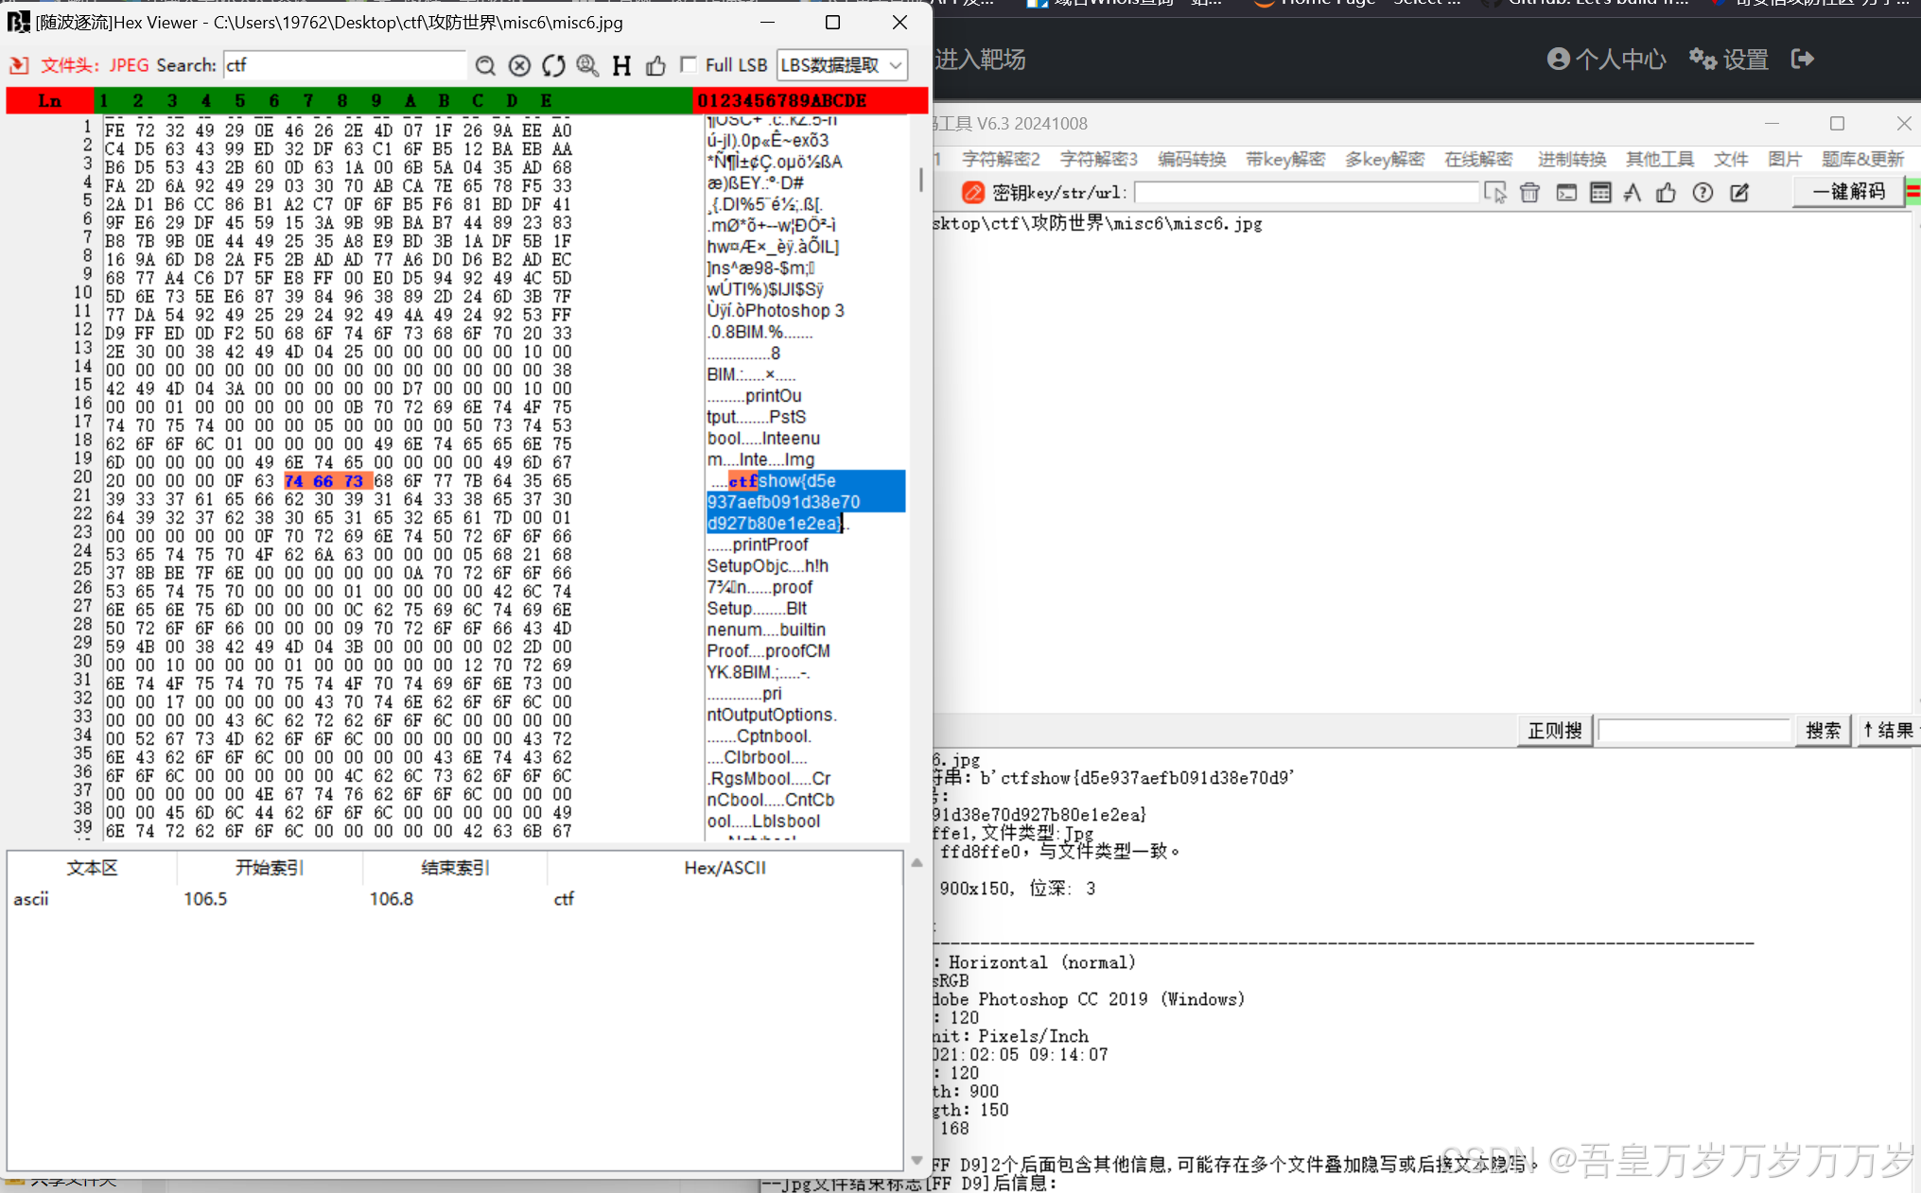Open the 编码转换 menu
Screen dimensions: 1921x1193
(x=1192, y=159)
